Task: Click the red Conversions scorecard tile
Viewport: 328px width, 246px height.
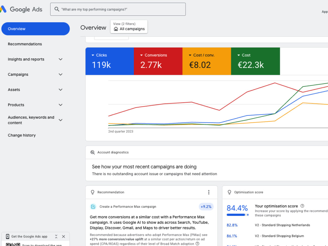Action: (x=158, y=61)
